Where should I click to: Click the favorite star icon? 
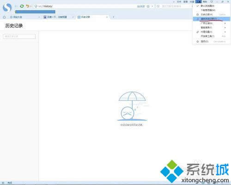tap(148, 6)
